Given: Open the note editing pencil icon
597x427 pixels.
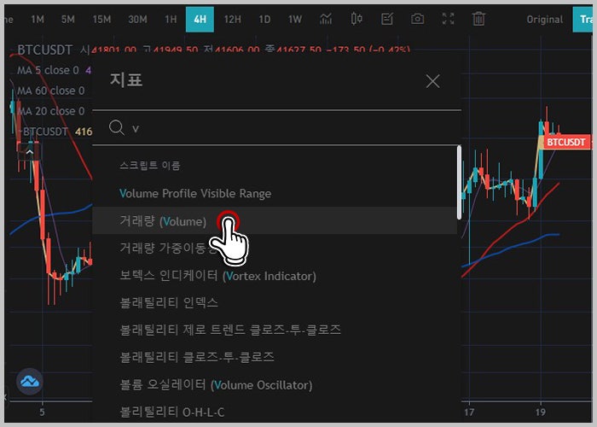Looking at the screenshot, I should pyautogui.click(x=387, y=19).
